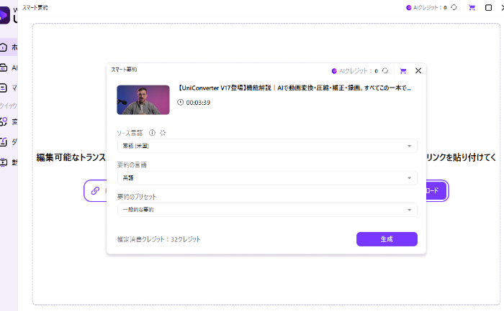Click the video thumbnail of the presenter
504x311 pixels.
click(143, 100)
